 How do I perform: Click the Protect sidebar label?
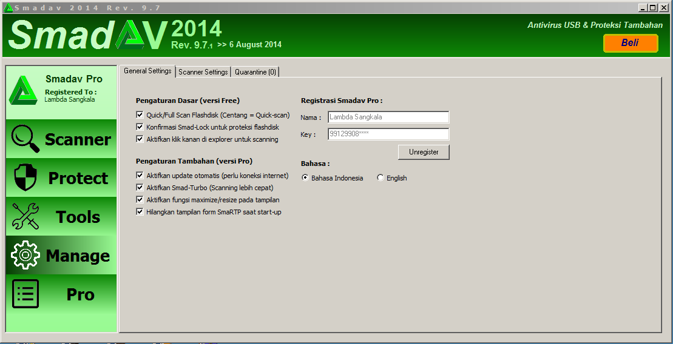[x=78, y=178]
